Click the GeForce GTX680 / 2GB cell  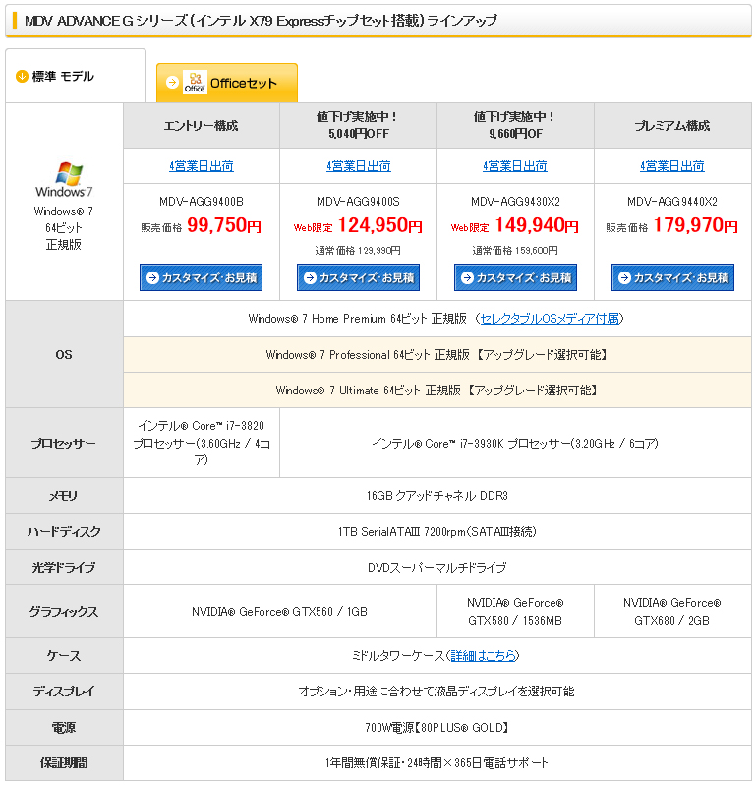tap(672, 611)
